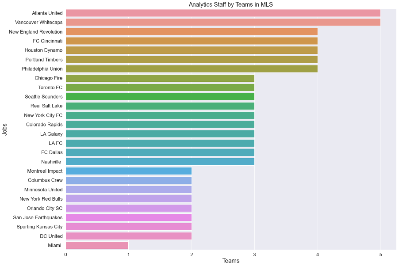The width and height of the screenshot is (399, 266).
Task: Click the LA Galaxy label
Action: pos(51,134)
